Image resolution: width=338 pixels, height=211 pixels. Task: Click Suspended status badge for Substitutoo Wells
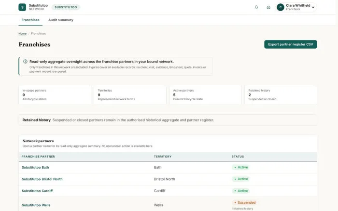pos(244,203)
